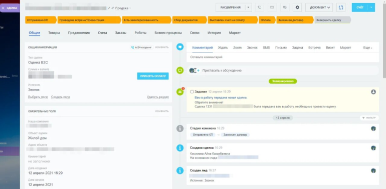
Task: Click the blue info icon near Создана сделка
Action: pos(180,148)
